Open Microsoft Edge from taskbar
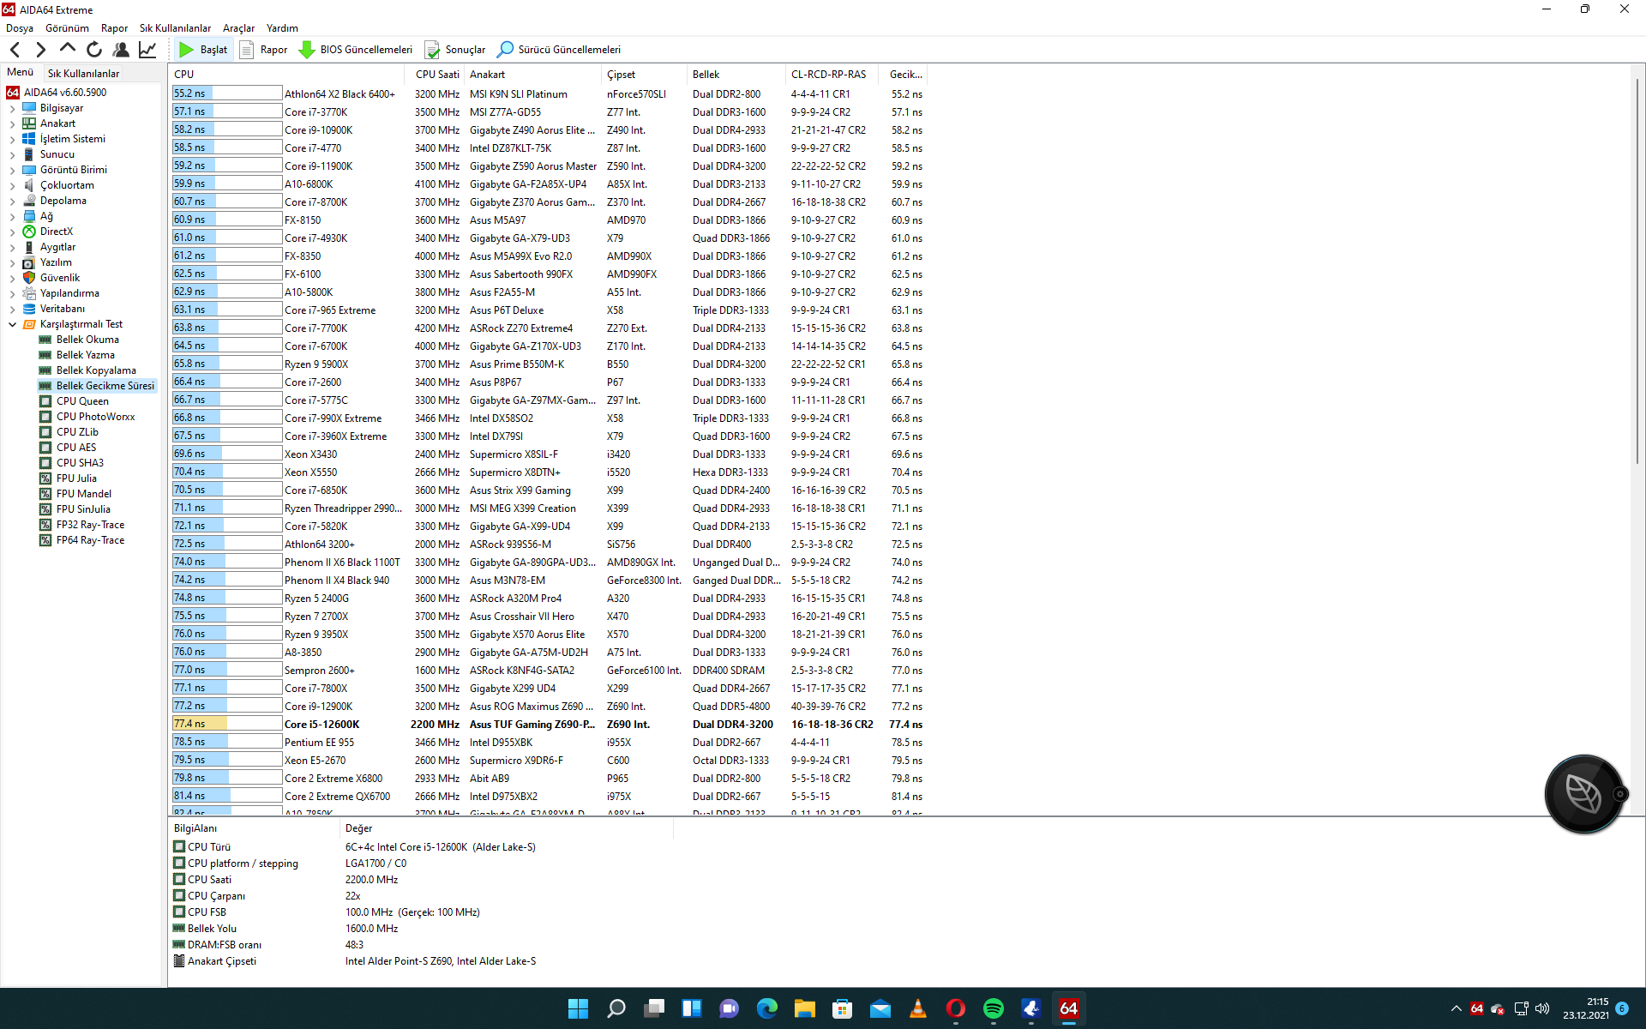1646x1029 pixels. pos(766,1008)
